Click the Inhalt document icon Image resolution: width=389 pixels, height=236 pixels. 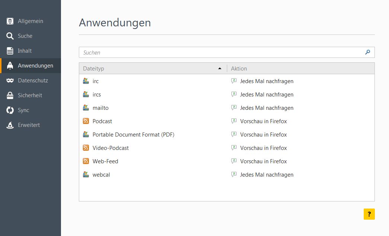point(10,51)
